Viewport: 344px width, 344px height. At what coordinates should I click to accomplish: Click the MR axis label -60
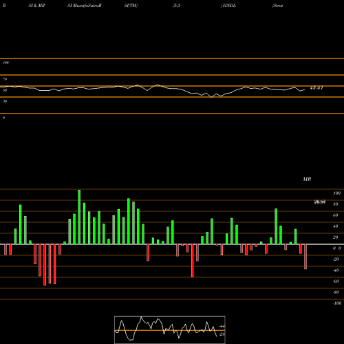tap(336, 281)
